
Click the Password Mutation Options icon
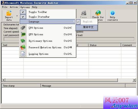click(x=23, y=47)
